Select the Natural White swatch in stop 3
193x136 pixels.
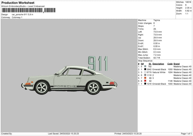pos(146,72)
